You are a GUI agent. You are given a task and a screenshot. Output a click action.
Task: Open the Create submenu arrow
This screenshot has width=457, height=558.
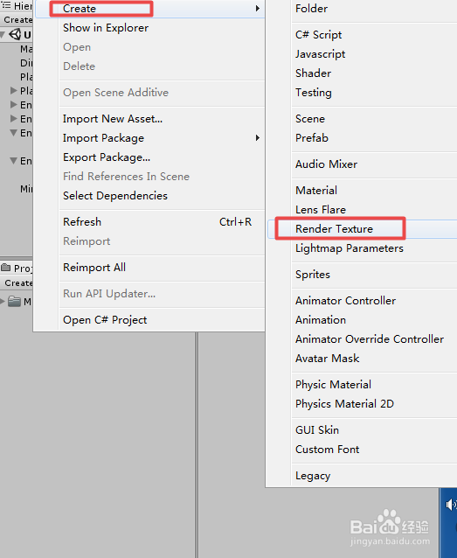click(258, 8)
